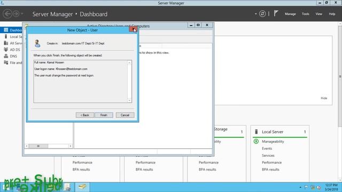Show hidden system tray icons arrow

300,187
